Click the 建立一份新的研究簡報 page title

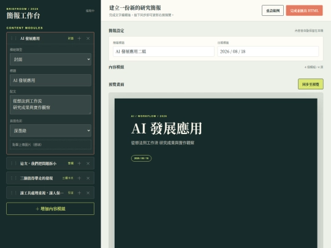click(x=135, y=8)
